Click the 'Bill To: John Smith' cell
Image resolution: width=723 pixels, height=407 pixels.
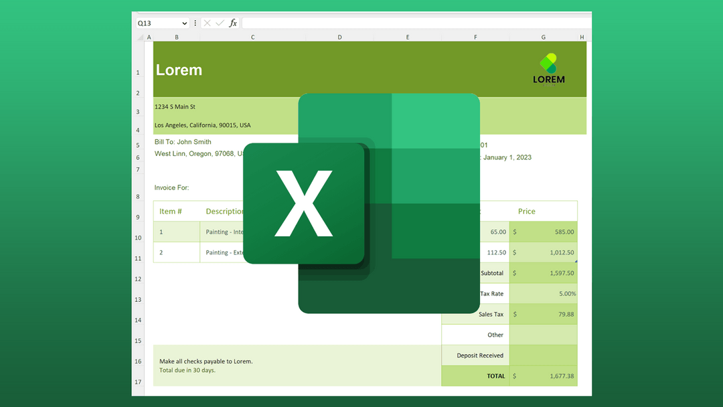[x=182, y=141]
